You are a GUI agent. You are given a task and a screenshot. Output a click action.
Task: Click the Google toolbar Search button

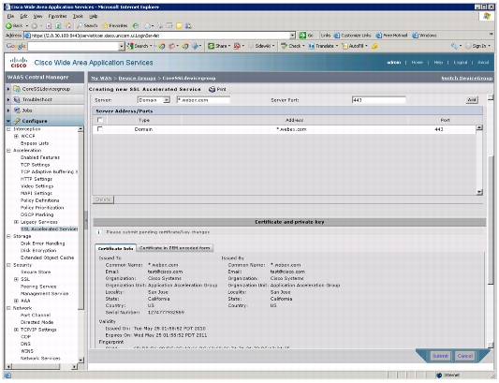pyautogui.click(x=139, y=46)
